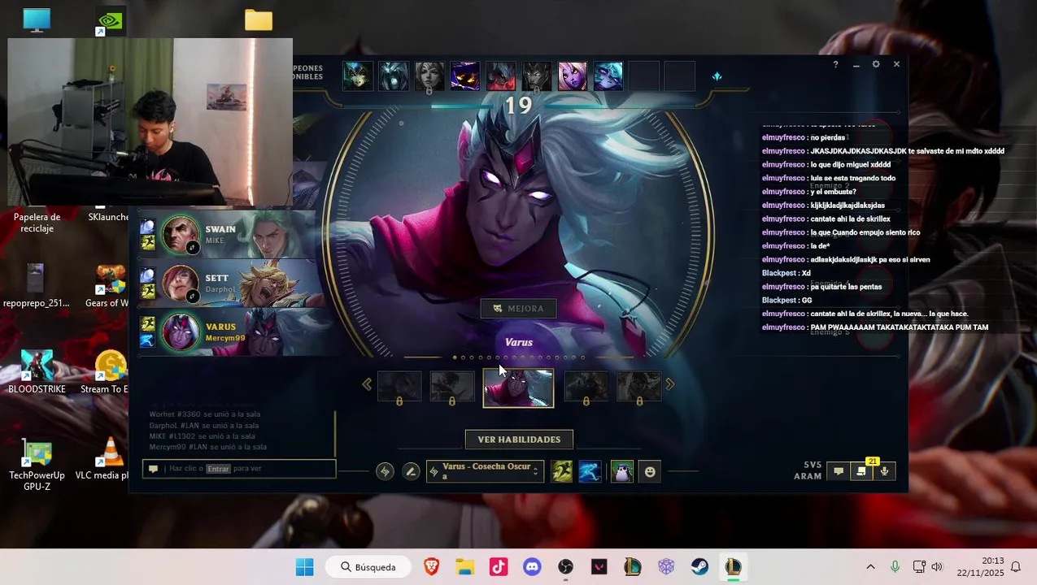Select the TechPowerUp GPU-Z desktop shortcut
Image resolution: width=1037 pixels, height=585 pixels.
(37, 465)
